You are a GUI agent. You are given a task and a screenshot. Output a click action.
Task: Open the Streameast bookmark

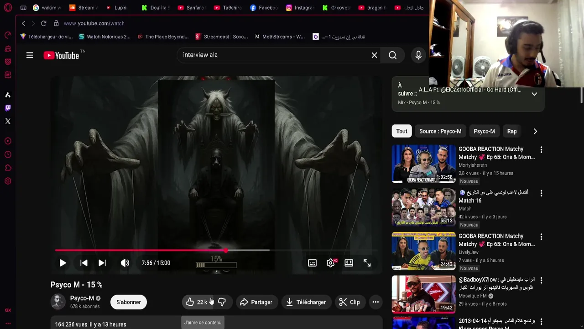[221, 37]
